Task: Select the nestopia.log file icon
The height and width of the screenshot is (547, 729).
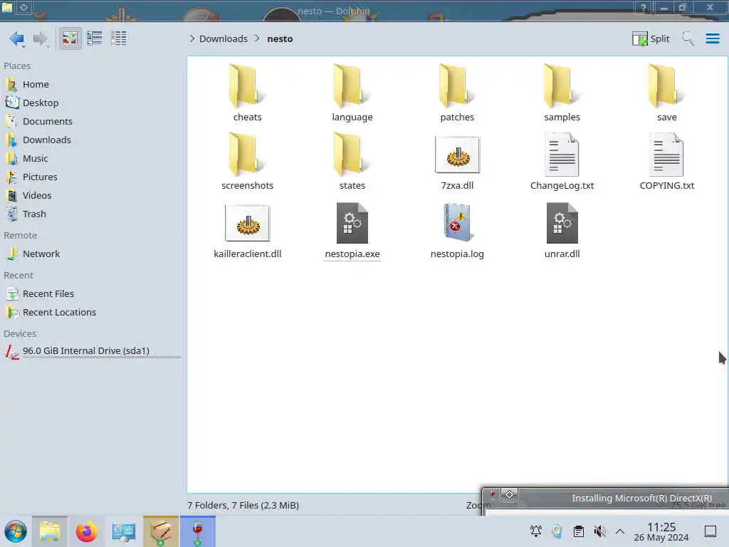Action: point(457,223)
